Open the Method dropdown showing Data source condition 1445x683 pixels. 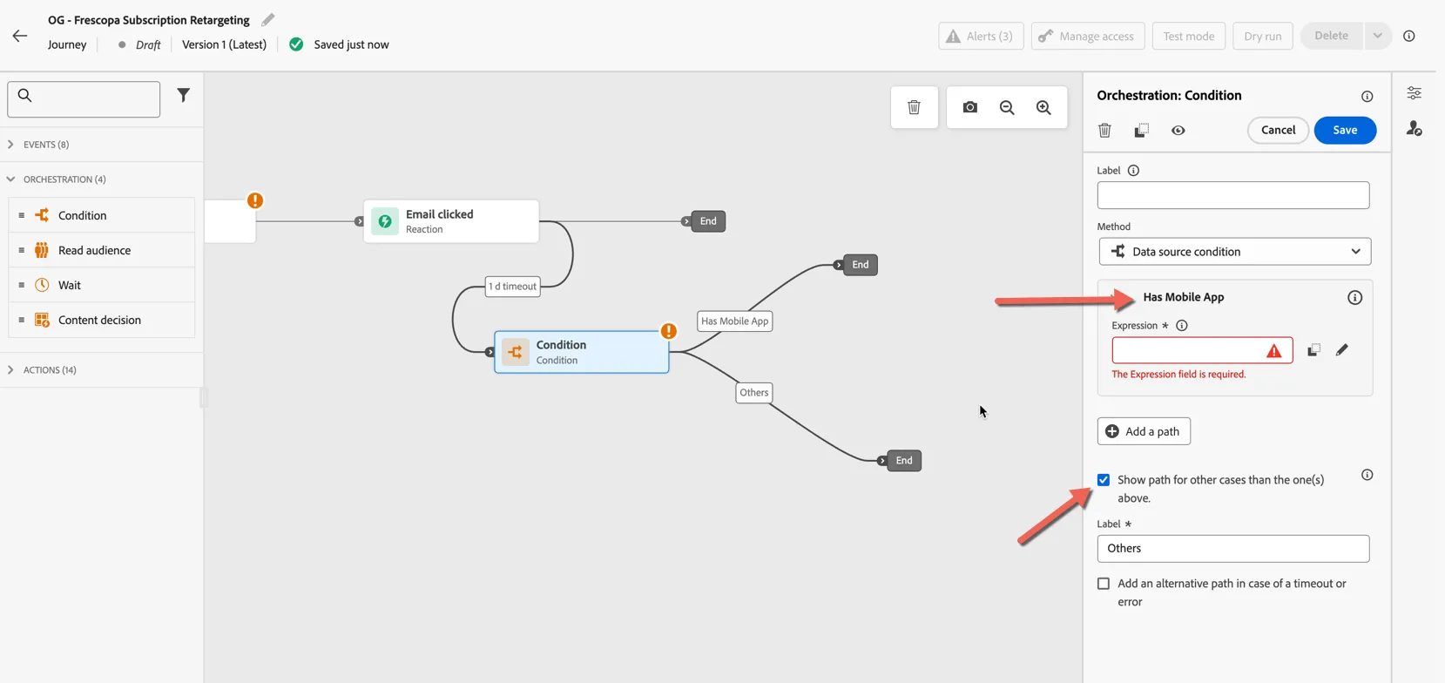point(1234,252)
